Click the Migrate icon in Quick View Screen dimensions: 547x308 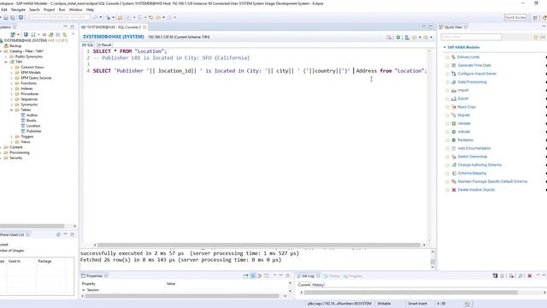pos(454,115)
